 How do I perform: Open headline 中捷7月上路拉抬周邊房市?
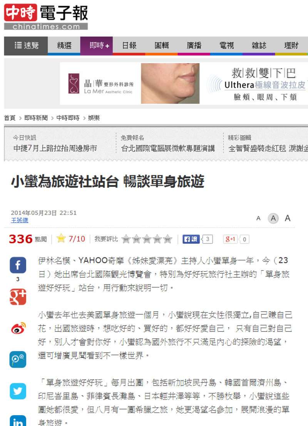(55, 148)
